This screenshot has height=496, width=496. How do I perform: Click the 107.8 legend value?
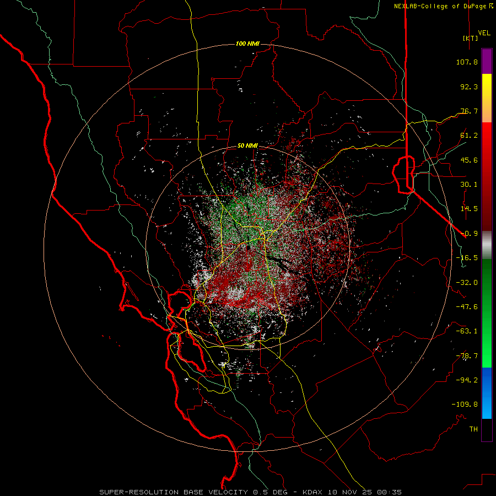tap(467, 62)
